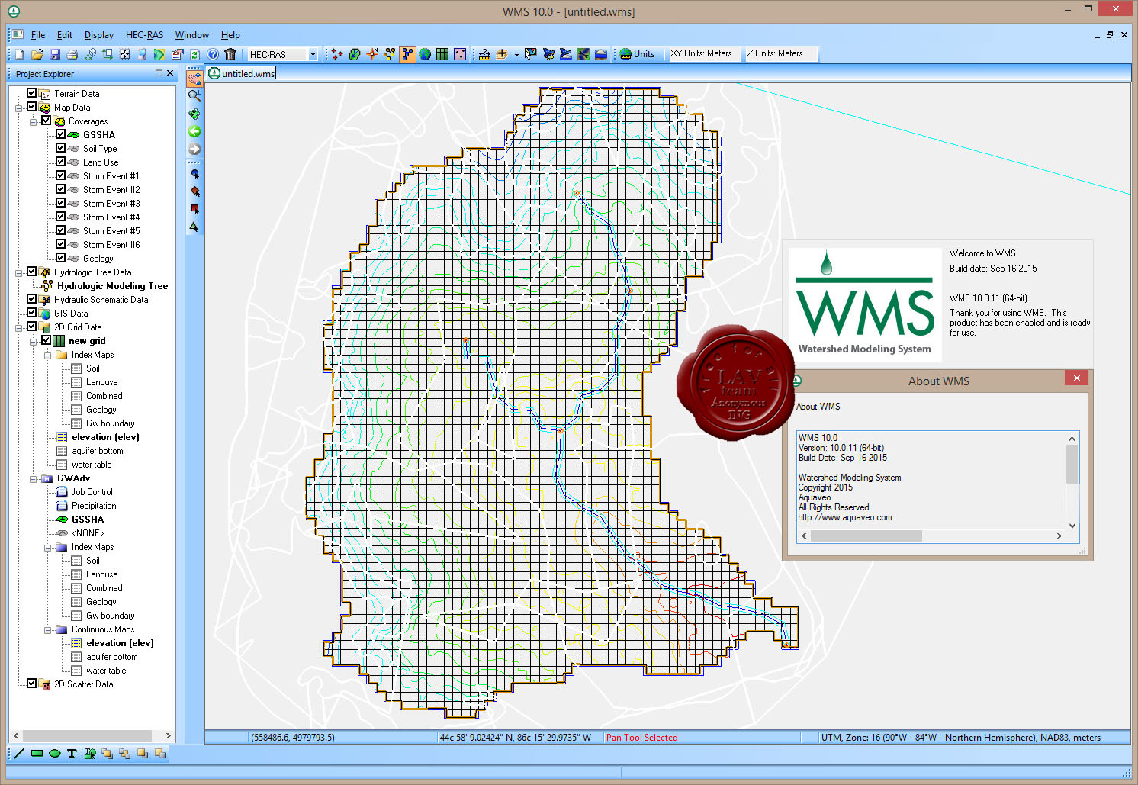Click the New document icon in toolbar
The image size is (1138, 785).
tap(19, 54)
